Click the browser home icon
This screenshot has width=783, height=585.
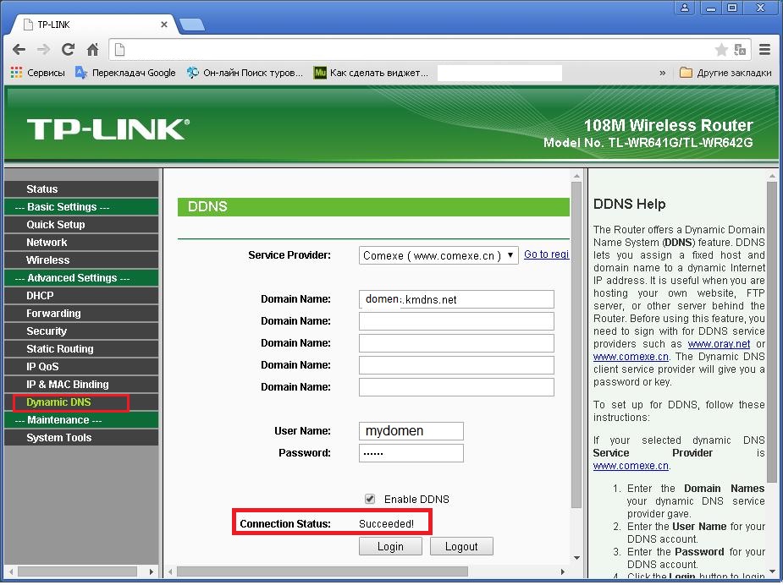tap(91, 49)
